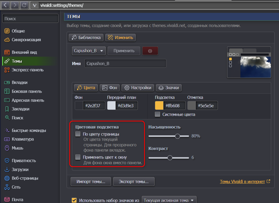Open Поиск magnifier icon in sidebar

pyautogui.click(x=7, y=118)
